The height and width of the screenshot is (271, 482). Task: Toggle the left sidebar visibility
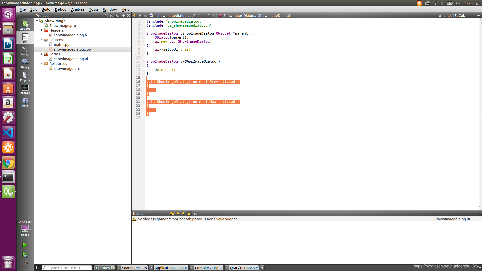click(x=38, y=268)
